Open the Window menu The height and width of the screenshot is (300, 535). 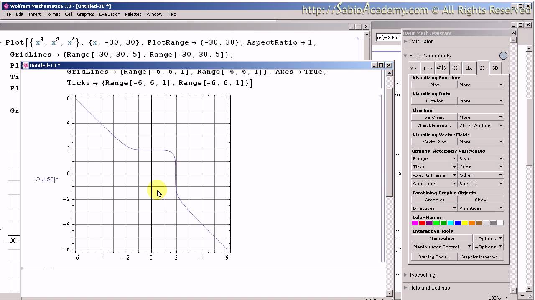click(154, 14)
